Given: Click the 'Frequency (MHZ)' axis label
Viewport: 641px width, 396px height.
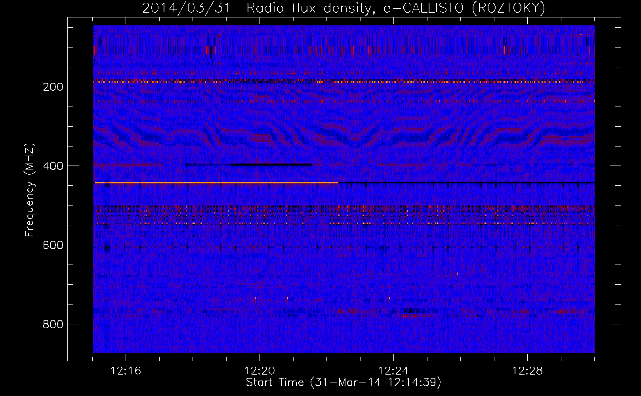Looking at the screenshot, I should tap(30, 190).
